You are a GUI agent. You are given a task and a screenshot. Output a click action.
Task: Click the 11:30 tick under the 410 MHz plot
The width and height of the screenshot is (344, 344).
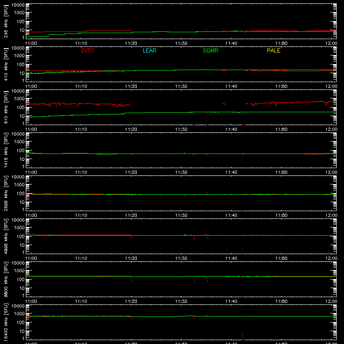[181, 86]
